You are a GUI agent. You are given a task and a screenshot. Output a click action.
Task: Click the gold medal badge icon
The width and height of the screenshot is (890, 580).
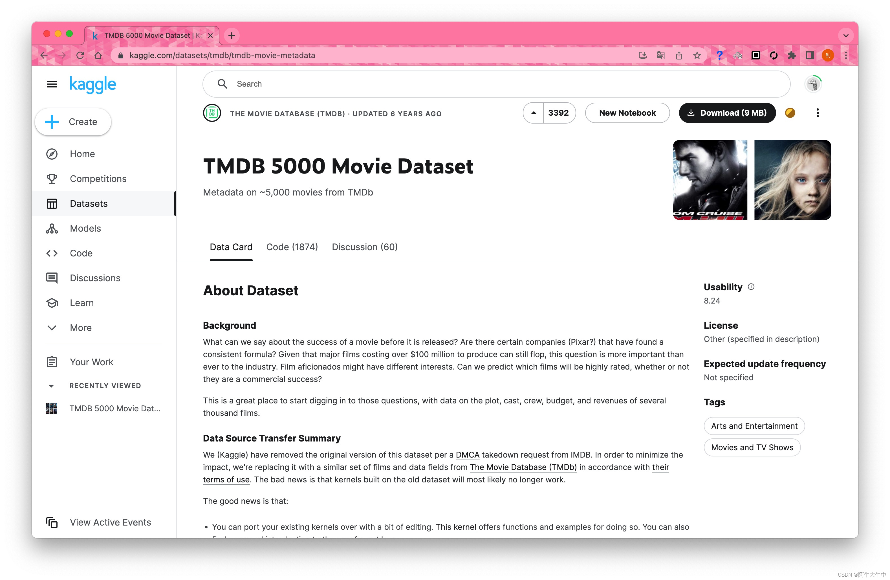point(790,113)
